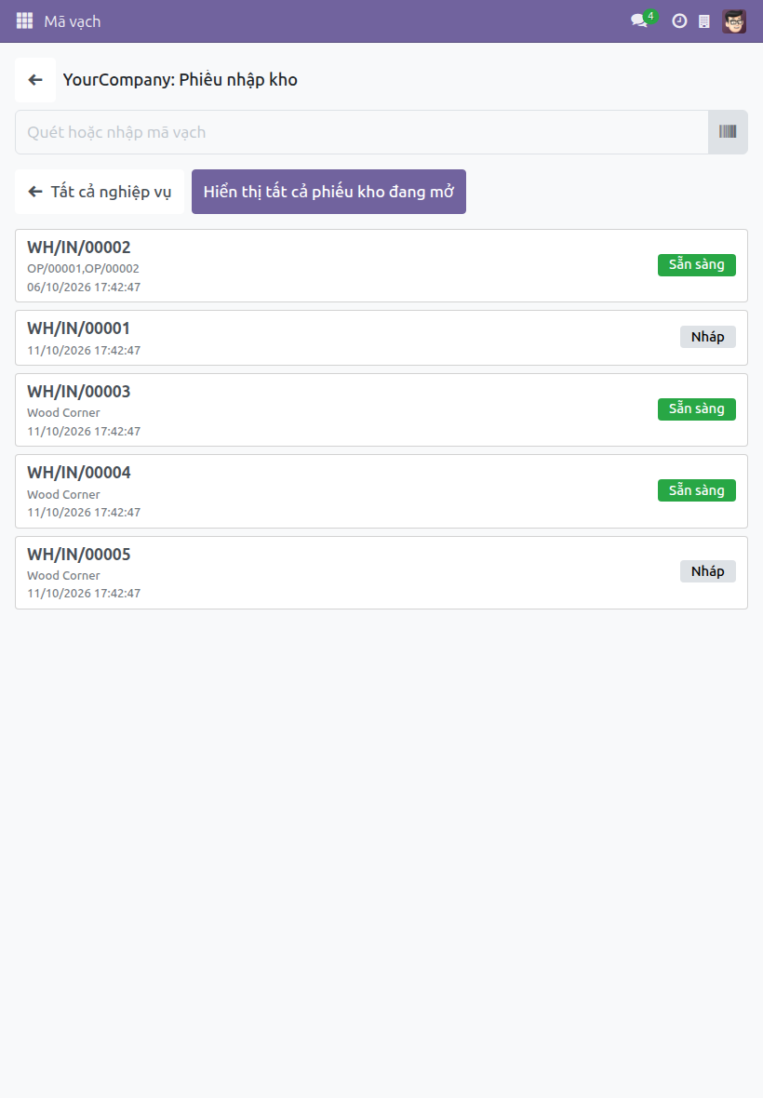763x1098 pixels.
Task: Click Nháp badge on WH/IN/00001
Action: 708,337
